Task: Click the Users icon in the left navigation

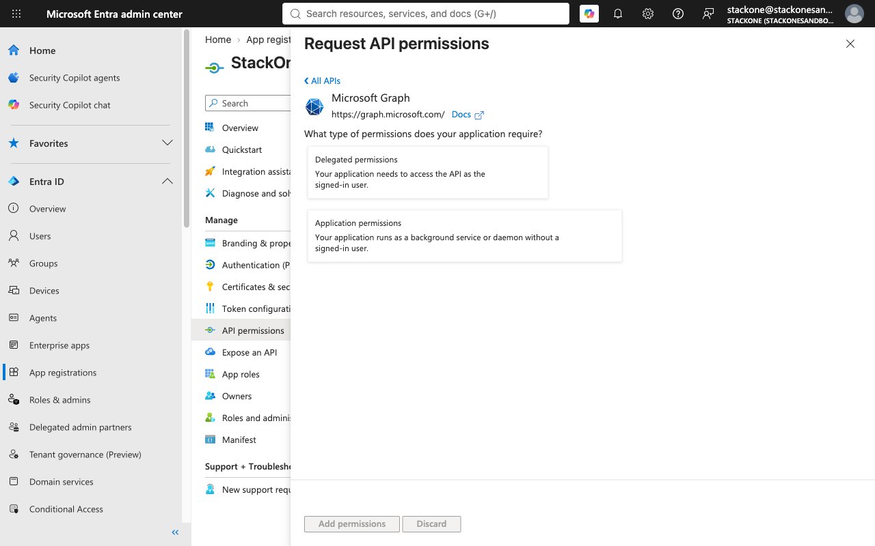Action: 14,236
